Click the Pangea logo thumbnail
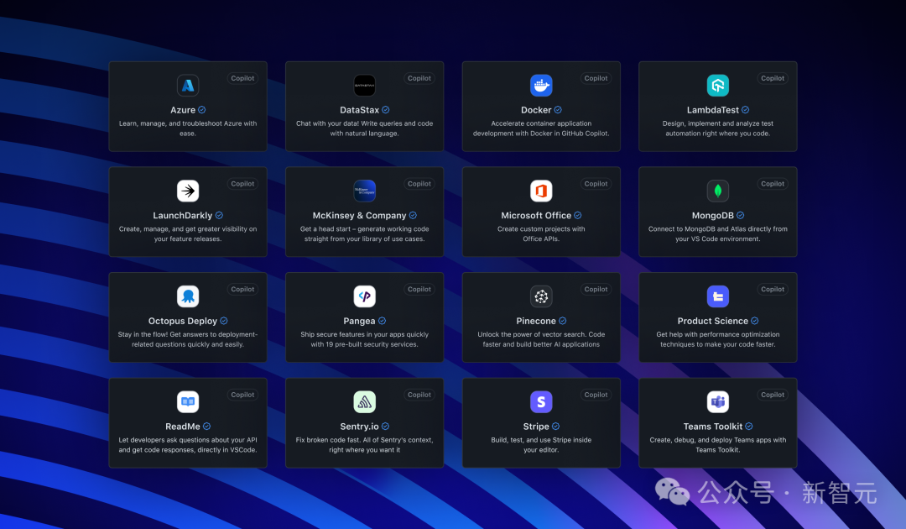 point(364,296)
